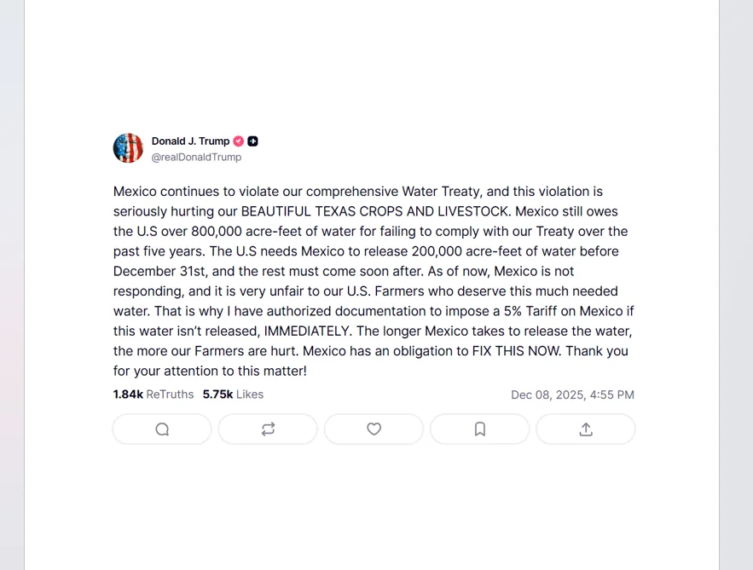Open the flag-themed profile avatar

coord(128,147)
